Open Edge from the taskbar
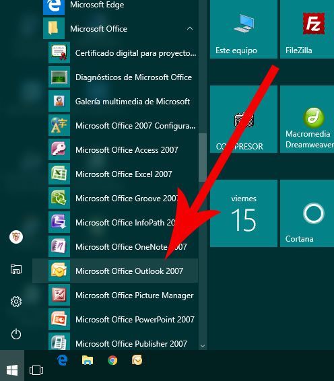 [x=63, y=360]
